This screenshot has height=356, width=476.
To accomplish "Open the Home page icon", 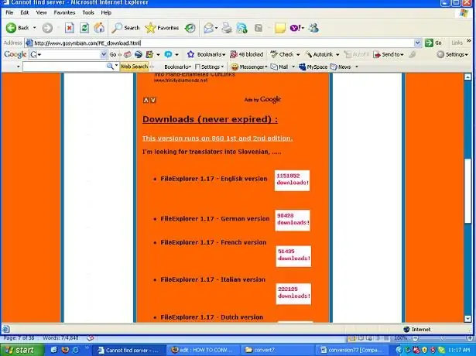I will 99,28.
